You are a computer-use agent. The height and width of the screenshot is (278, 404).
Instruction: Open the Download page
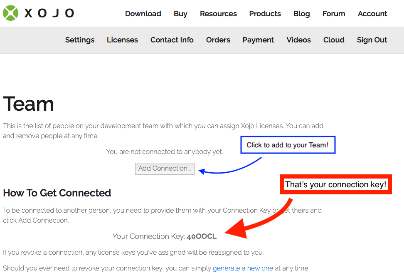(x=143, y=13)
